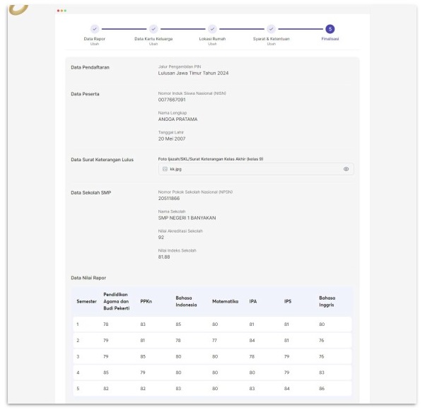Click semester 5 IPS score 84

pyautogui.click(x=287, y=389)
